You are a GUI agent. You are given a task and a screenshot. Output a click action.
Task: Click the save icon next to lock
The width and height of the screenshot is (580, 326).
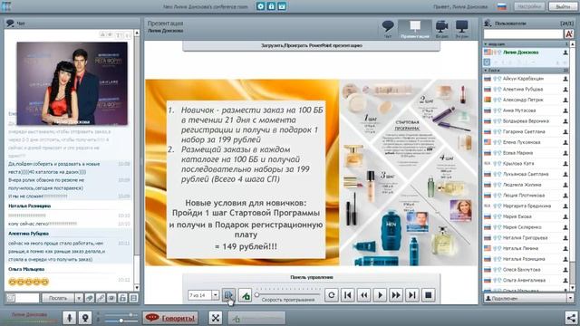point(282,6)
